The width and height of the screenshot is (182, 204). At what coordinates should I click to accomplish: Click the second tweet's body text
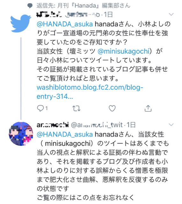(x=103, y=166)
